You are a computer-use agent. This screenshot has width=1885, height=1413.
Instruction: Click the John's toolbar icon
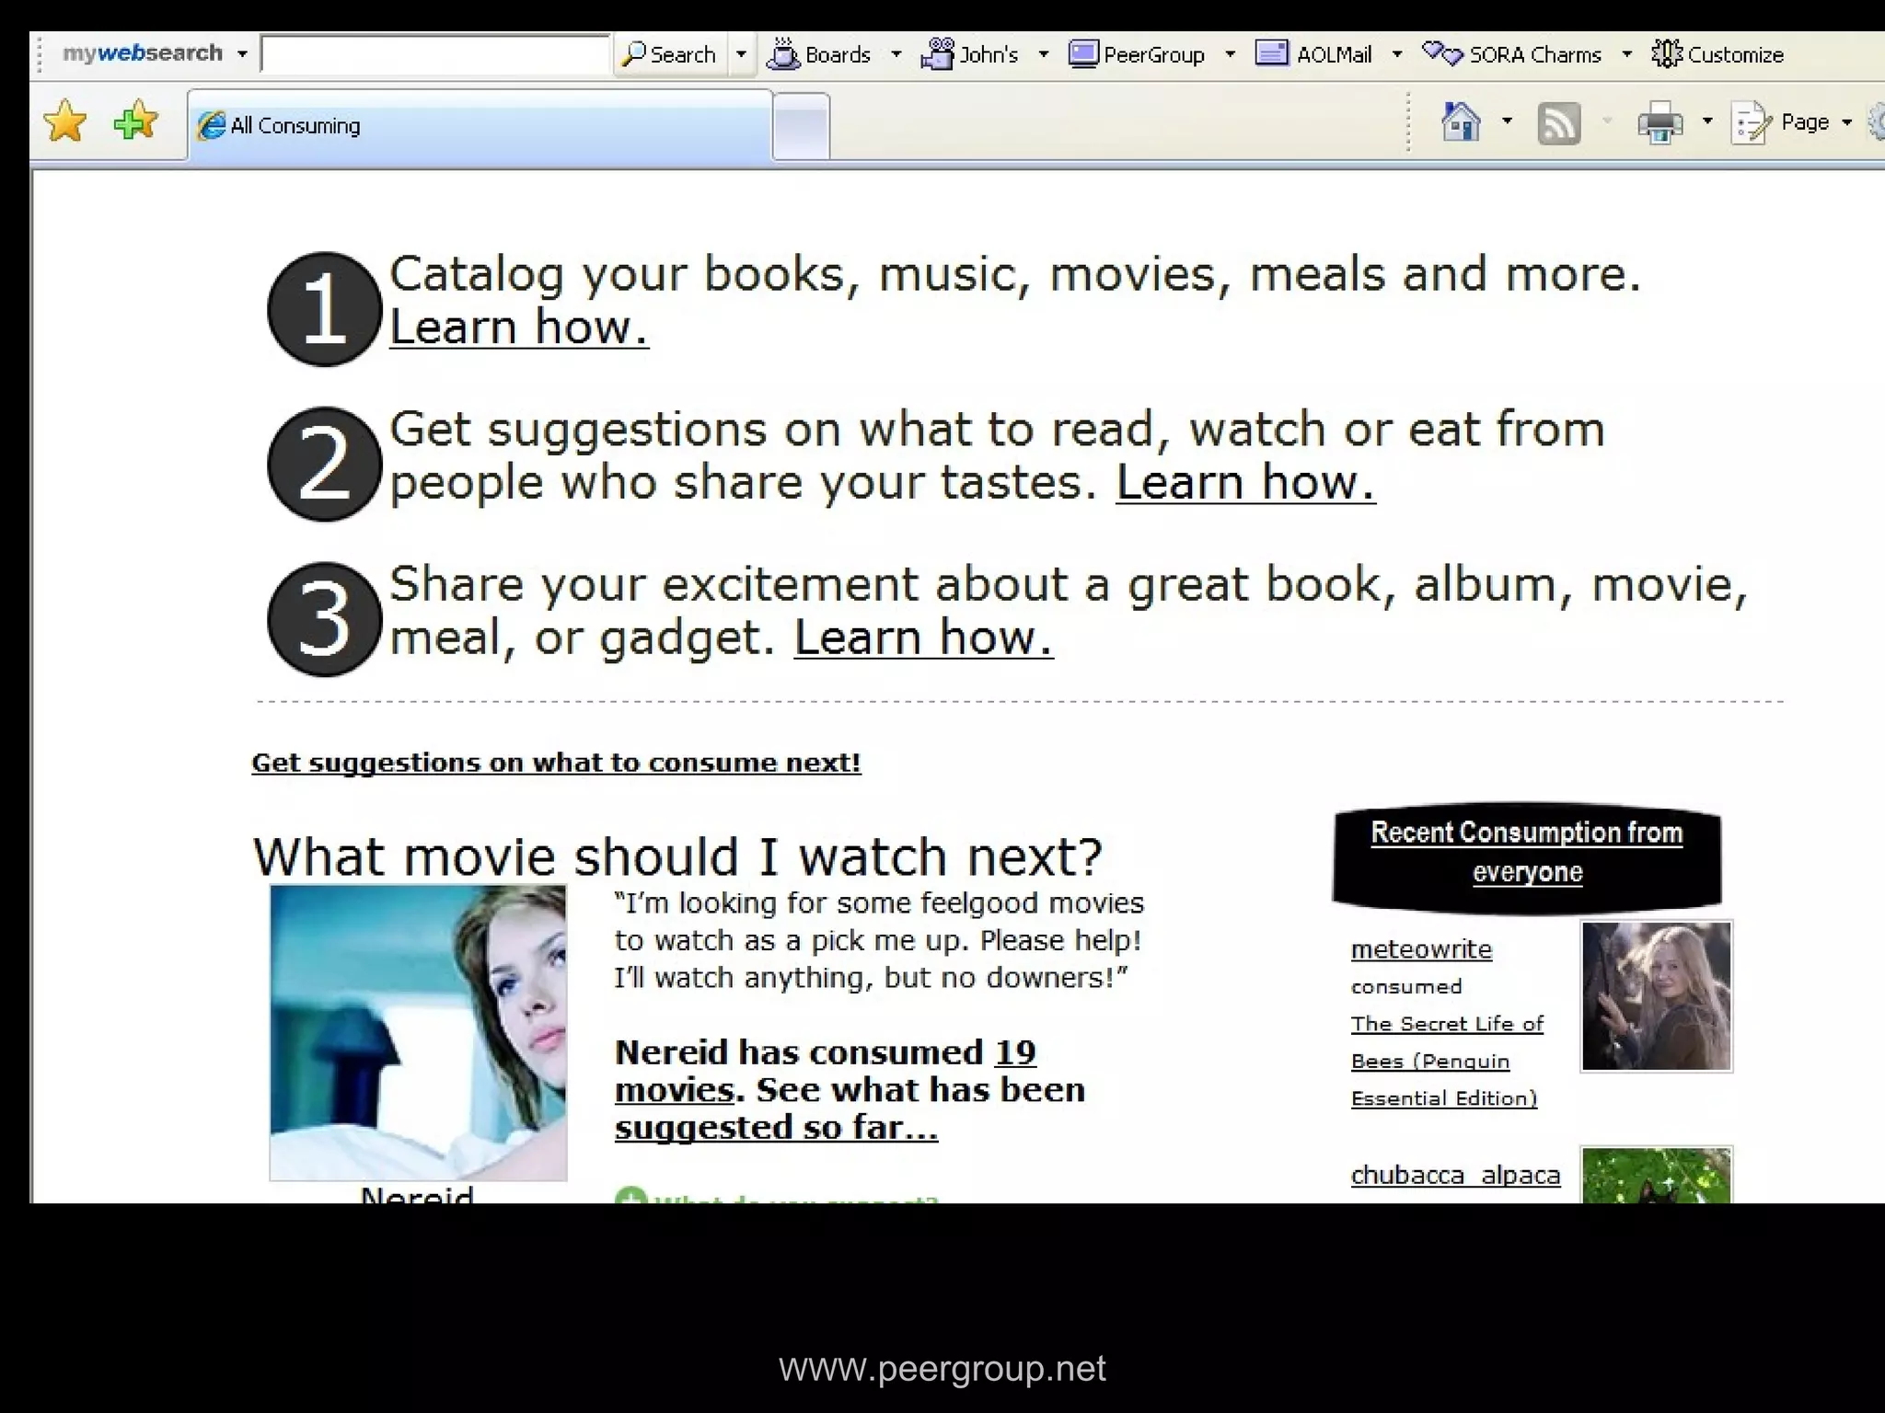938,54
